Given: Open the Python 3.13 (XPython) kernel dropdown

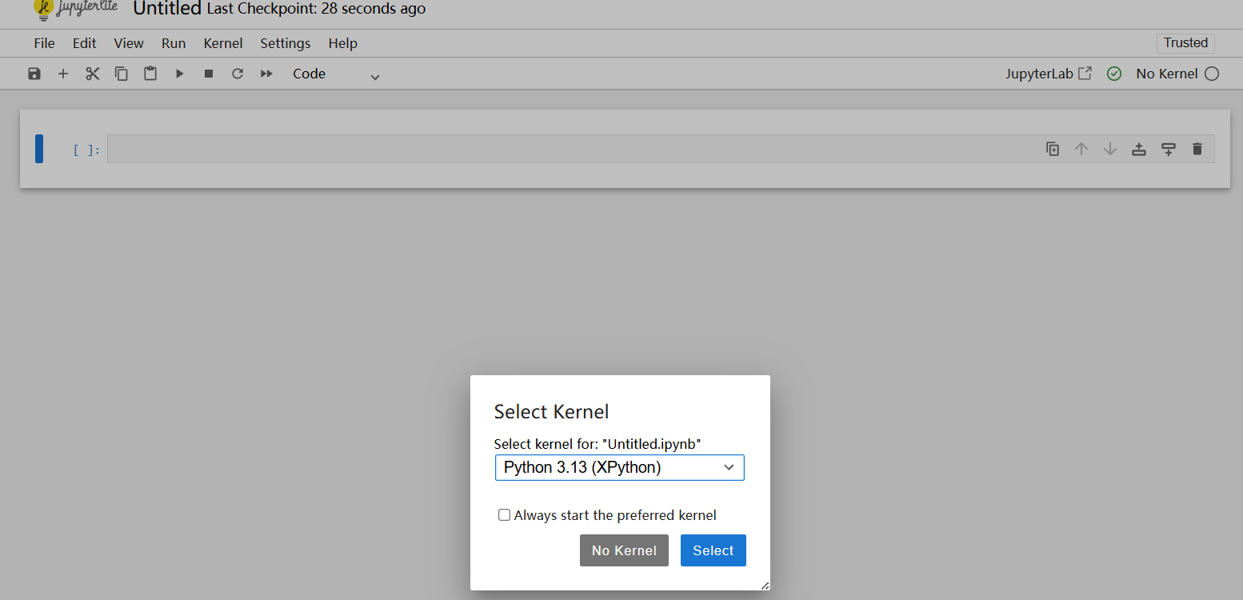Looking at the screenshot, I should pyautogui.click(x=619, y=467).
